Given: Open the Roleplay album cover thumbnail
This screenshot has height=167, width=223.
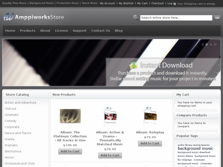Looking at the screenshot, I should (150, 116).
